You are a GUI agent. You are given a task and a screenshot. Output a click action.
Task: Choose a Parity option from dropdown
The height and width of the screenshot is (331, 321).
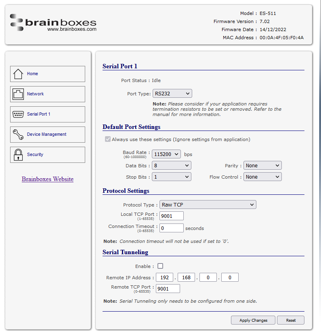[262, 166]
